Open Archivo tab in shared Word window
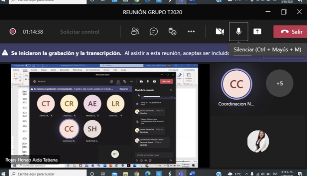The width and height of the screenshot is (309, 176). click(x=16, y=70)
